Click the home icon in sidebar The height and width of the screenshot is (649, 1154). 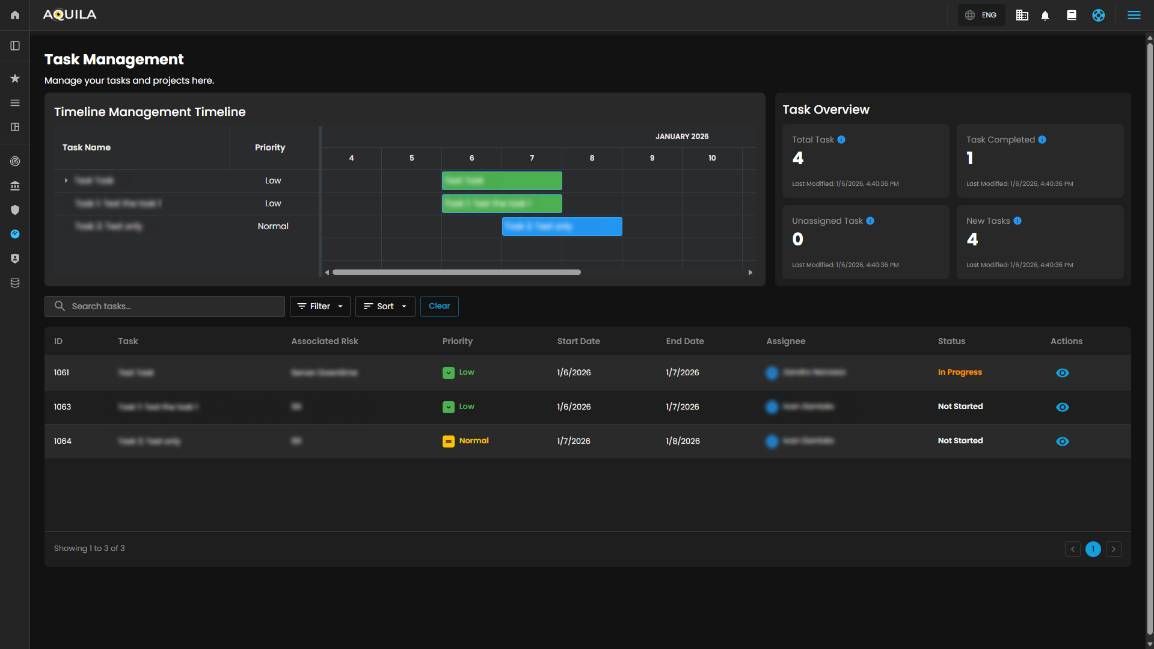click(x=15, y=15)
